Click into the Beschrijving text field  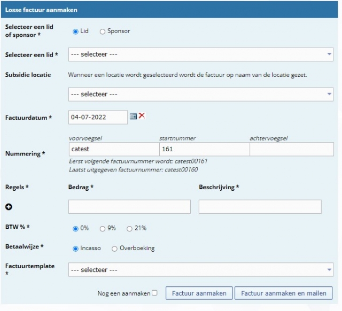click(x=260, y=207)
